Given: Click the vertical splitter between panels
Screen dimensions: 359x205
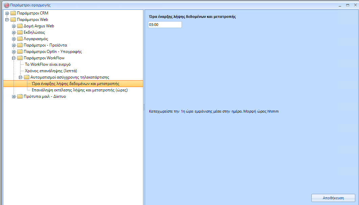Looking at the screenshot, I should [144, 107].
